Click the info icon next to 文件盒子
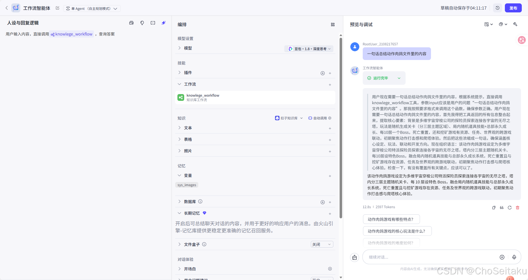 (x=204, y=245)
